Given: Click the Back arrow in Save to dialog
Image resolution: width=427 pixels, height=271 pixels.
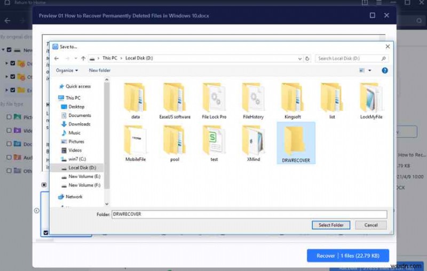Looking at the screenshot, I should 57,58.
